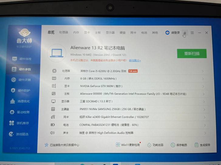The image size is (221, 165).
Task: Click the 鲁大师 monkey logo
Action: click(25, 33)
